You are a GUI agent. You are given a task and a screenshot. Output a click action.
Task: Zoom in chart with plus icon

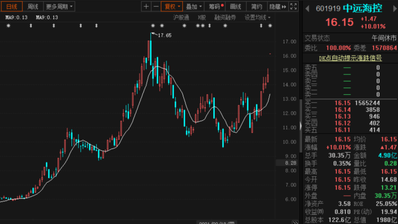click(146, 7)
